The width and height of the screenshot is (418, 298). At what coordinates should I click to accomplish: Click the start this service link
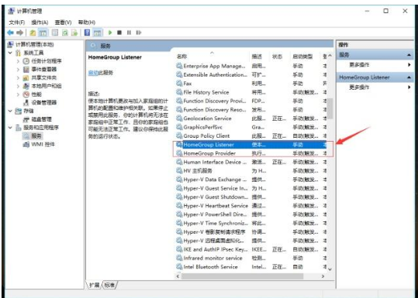click(93, 73)
